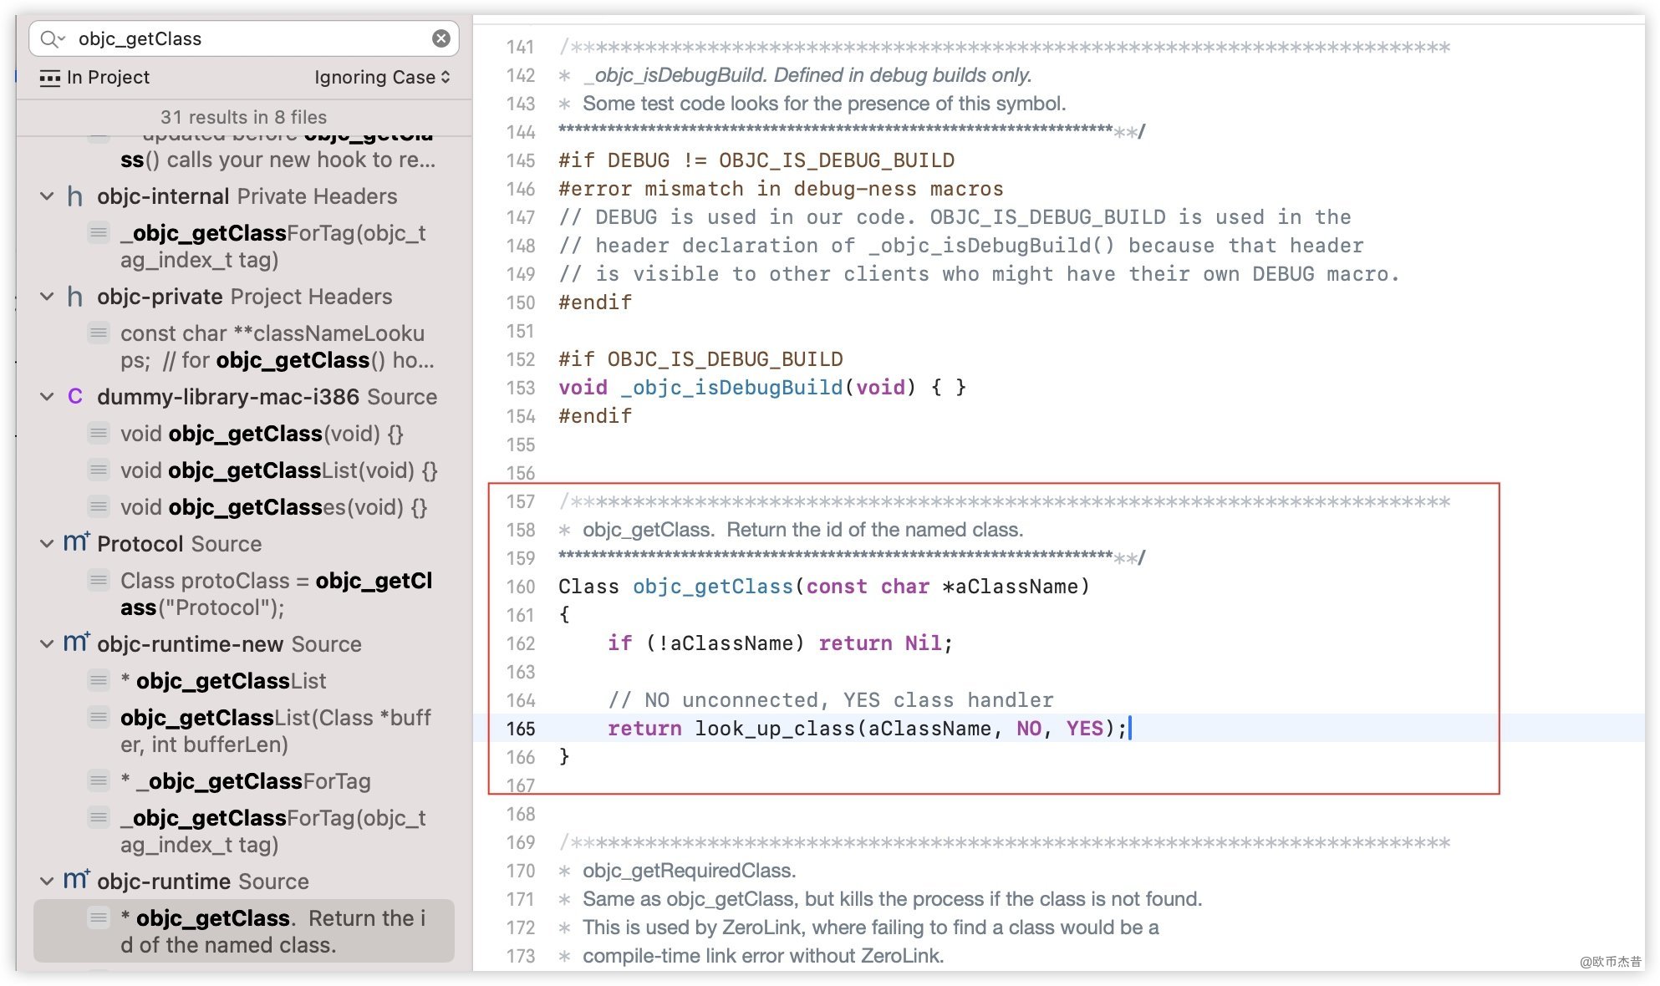
Task: Click the objc-runtime Source file icon
Action: pyautogui.click(x=76, y=881)
